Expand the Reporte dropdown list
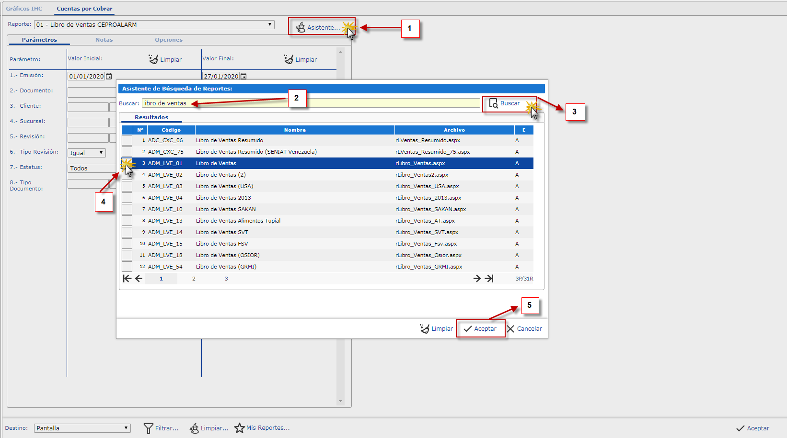 point(270,24)
